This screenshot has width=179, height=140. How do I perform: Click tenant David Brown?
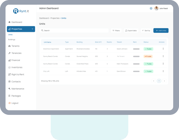coord(121,71)
